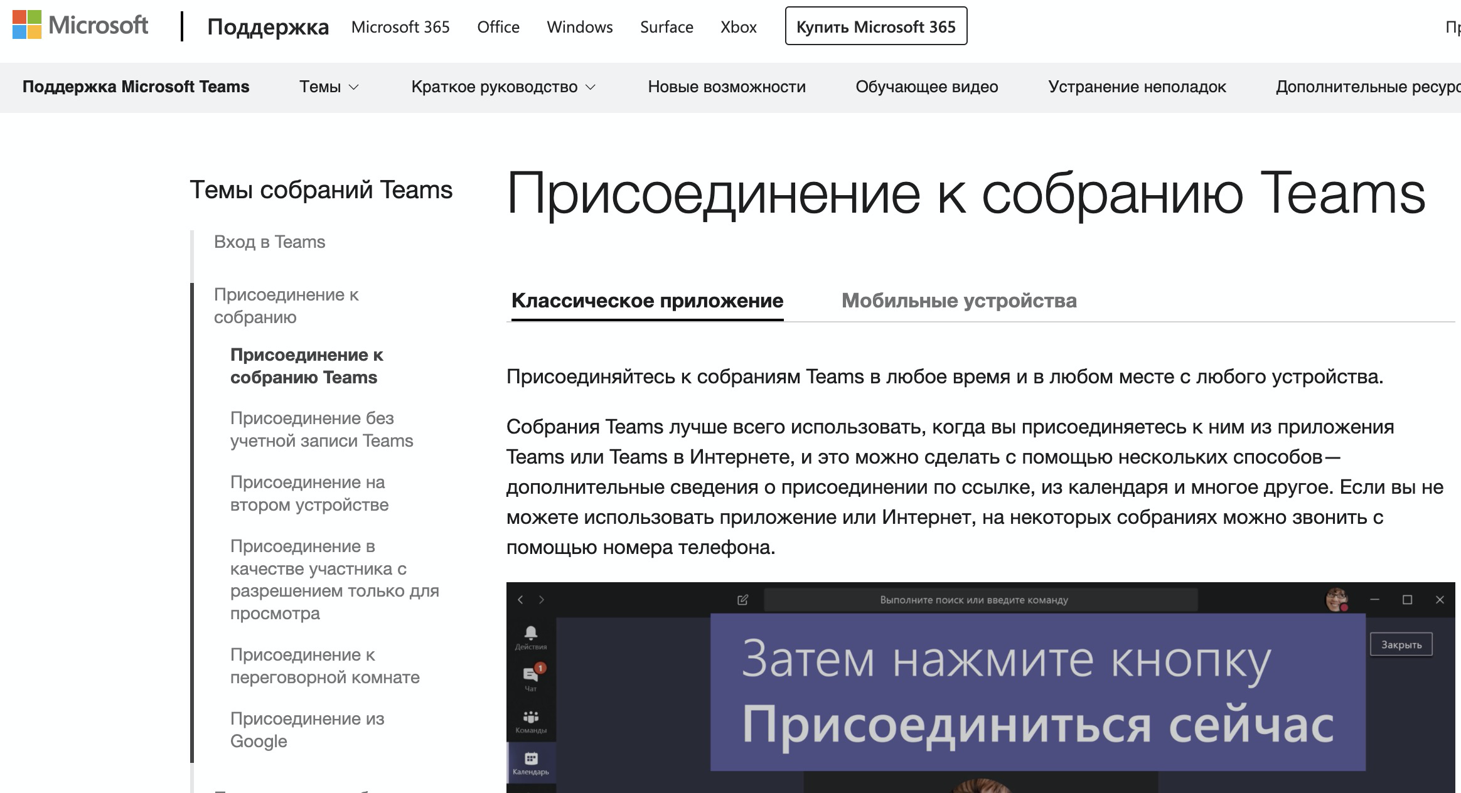Collapse the Присоединение к собранию section
The width and height of the screenshot is (1461, 793).
point(286,306)
